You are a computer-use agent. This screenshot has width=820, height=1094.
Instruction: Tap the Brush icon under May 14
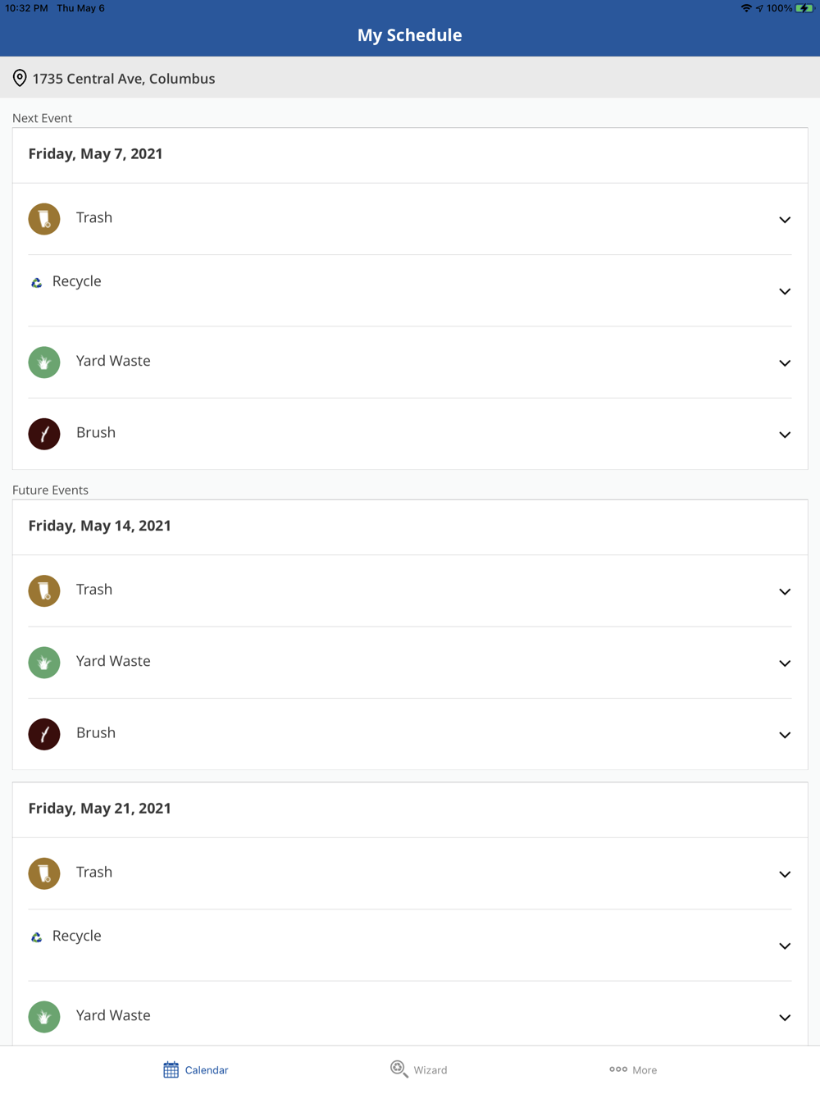(x=44, y=734)
